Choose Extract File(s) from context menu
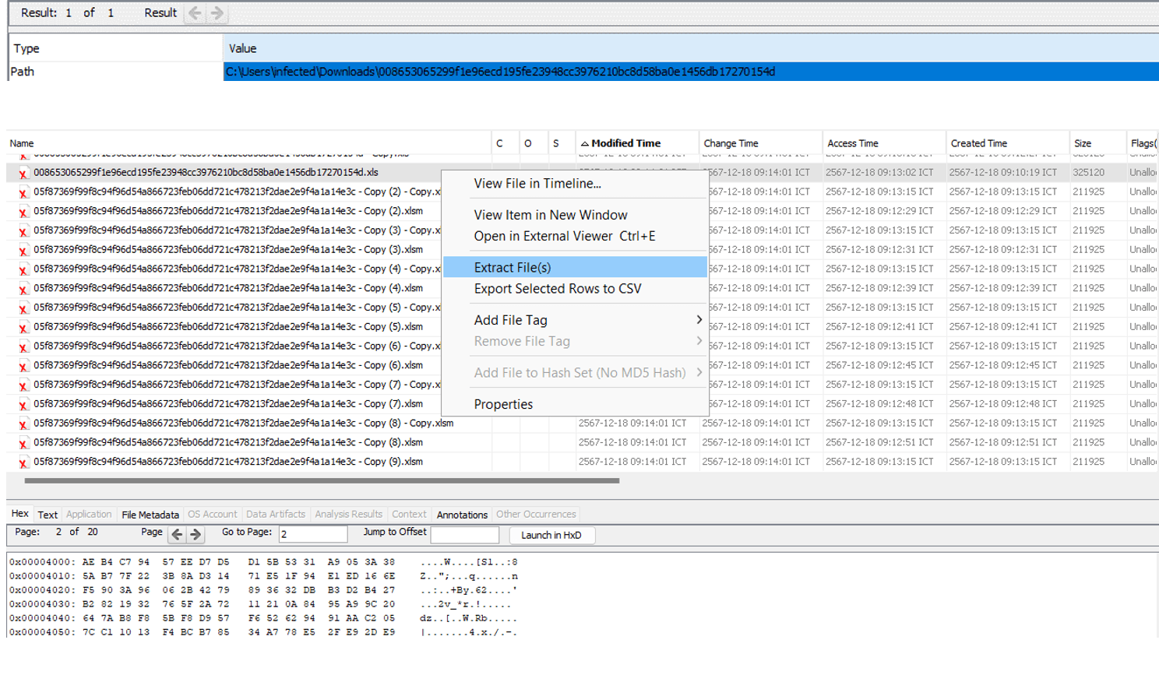This screenshot has height=682, width=1159. [513, 268]
